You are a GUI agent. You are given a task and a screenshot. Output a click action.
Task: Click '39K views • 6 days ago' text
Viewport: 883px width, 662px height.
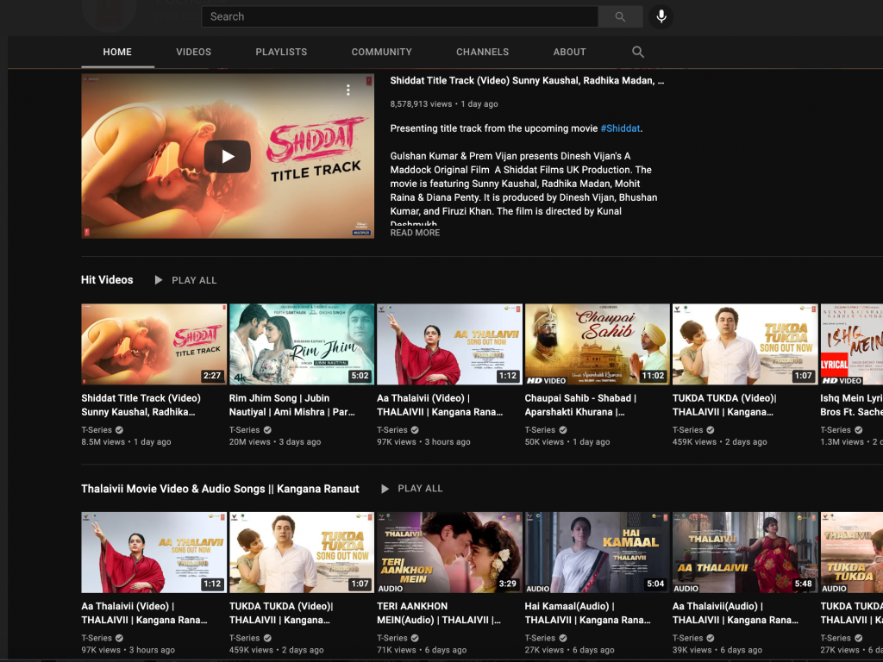point(717,650)
